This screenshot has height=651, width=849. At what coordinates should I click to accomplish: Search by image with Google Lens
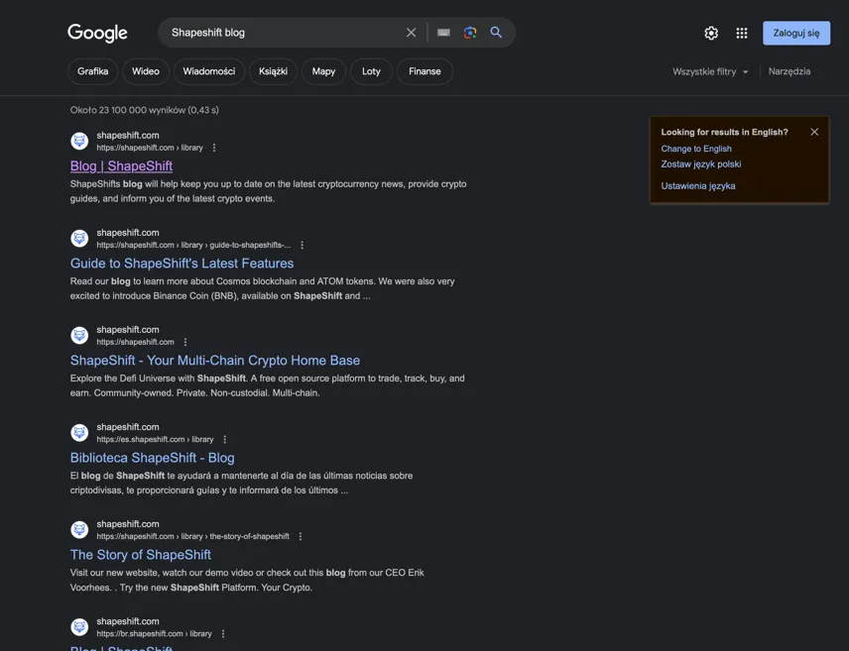click(470, 33)
